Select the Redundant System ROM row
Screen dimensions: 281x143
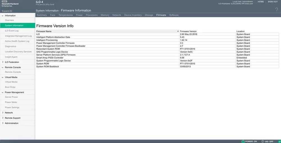point(157,49)
